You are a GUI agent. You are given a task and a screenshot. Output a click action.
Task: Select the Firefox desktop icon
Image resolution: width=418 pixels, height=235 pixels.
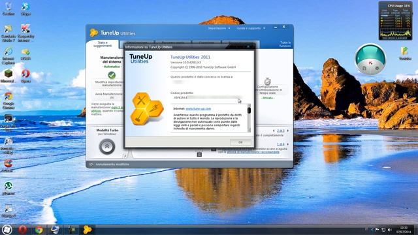pyautogui.click(x=8, y=165)
